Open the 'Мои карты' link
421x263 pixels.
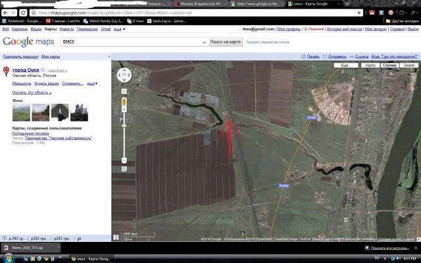51,57
